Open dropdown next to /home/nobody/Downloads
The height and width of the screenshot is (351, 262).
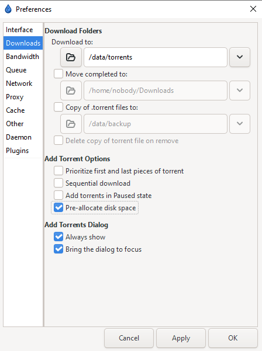point(240,91)
